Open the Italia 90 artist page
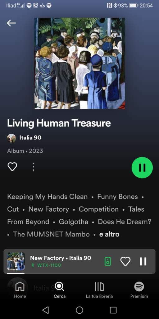The image size is (159, 319). click(30, 138)
